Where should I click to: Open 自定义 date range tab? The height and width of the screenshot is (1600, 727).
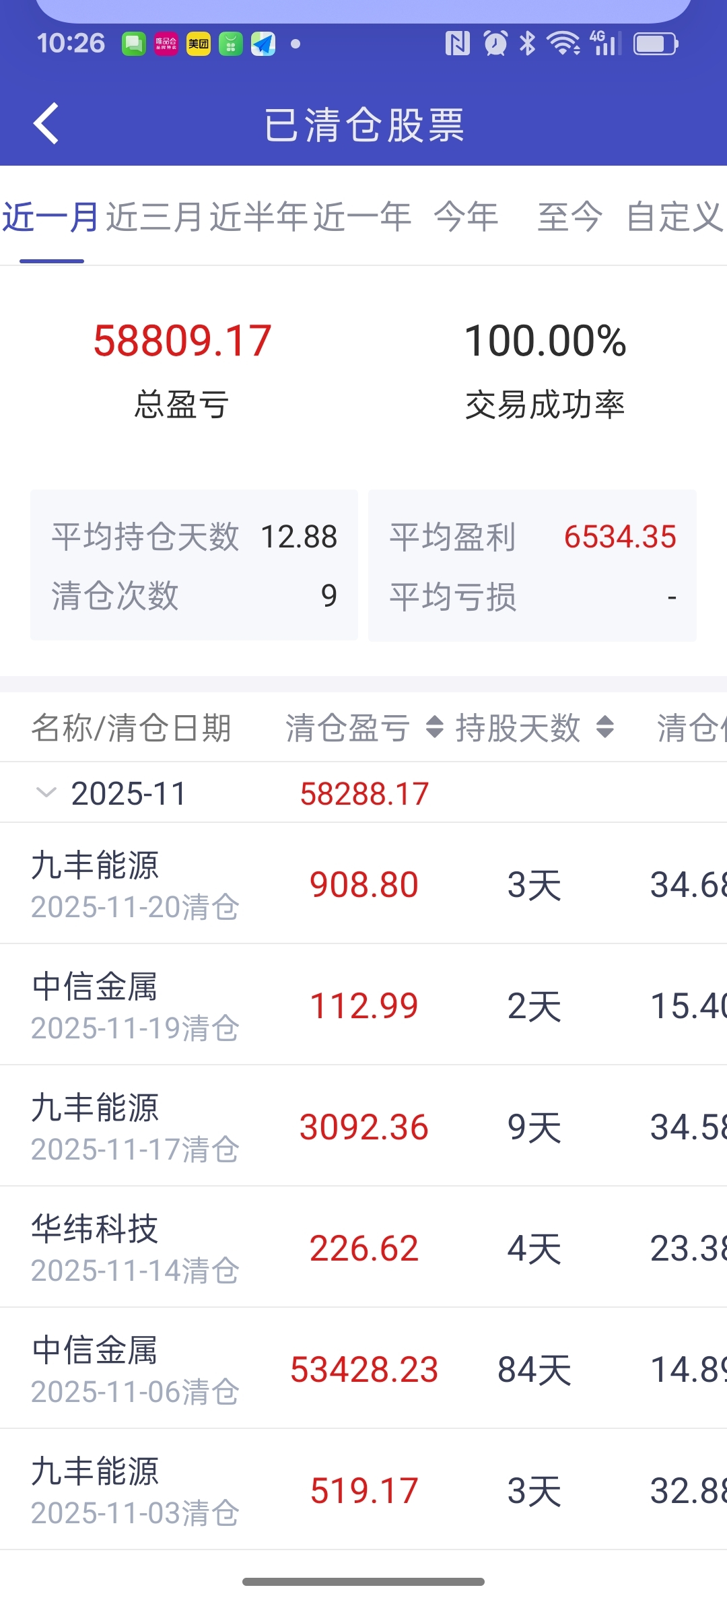pyautogui.click(x=674, y=217)
